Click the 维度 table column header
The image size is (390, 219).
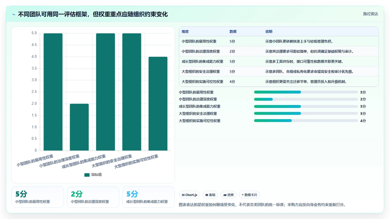(185, 32)
